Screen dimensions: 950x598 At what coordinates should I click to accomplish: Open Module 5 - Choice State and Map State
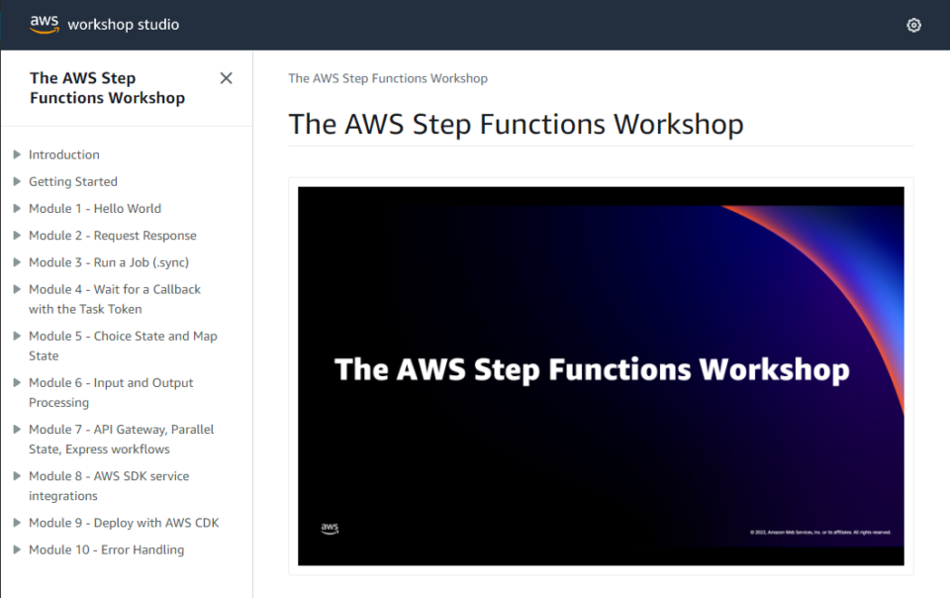pos(123,346)
